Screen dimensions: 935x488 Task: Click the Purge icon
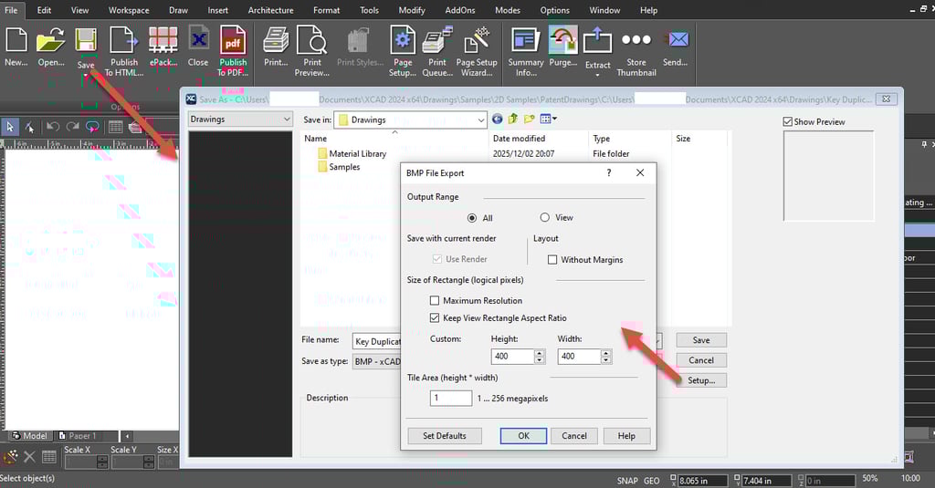(562, 40)
